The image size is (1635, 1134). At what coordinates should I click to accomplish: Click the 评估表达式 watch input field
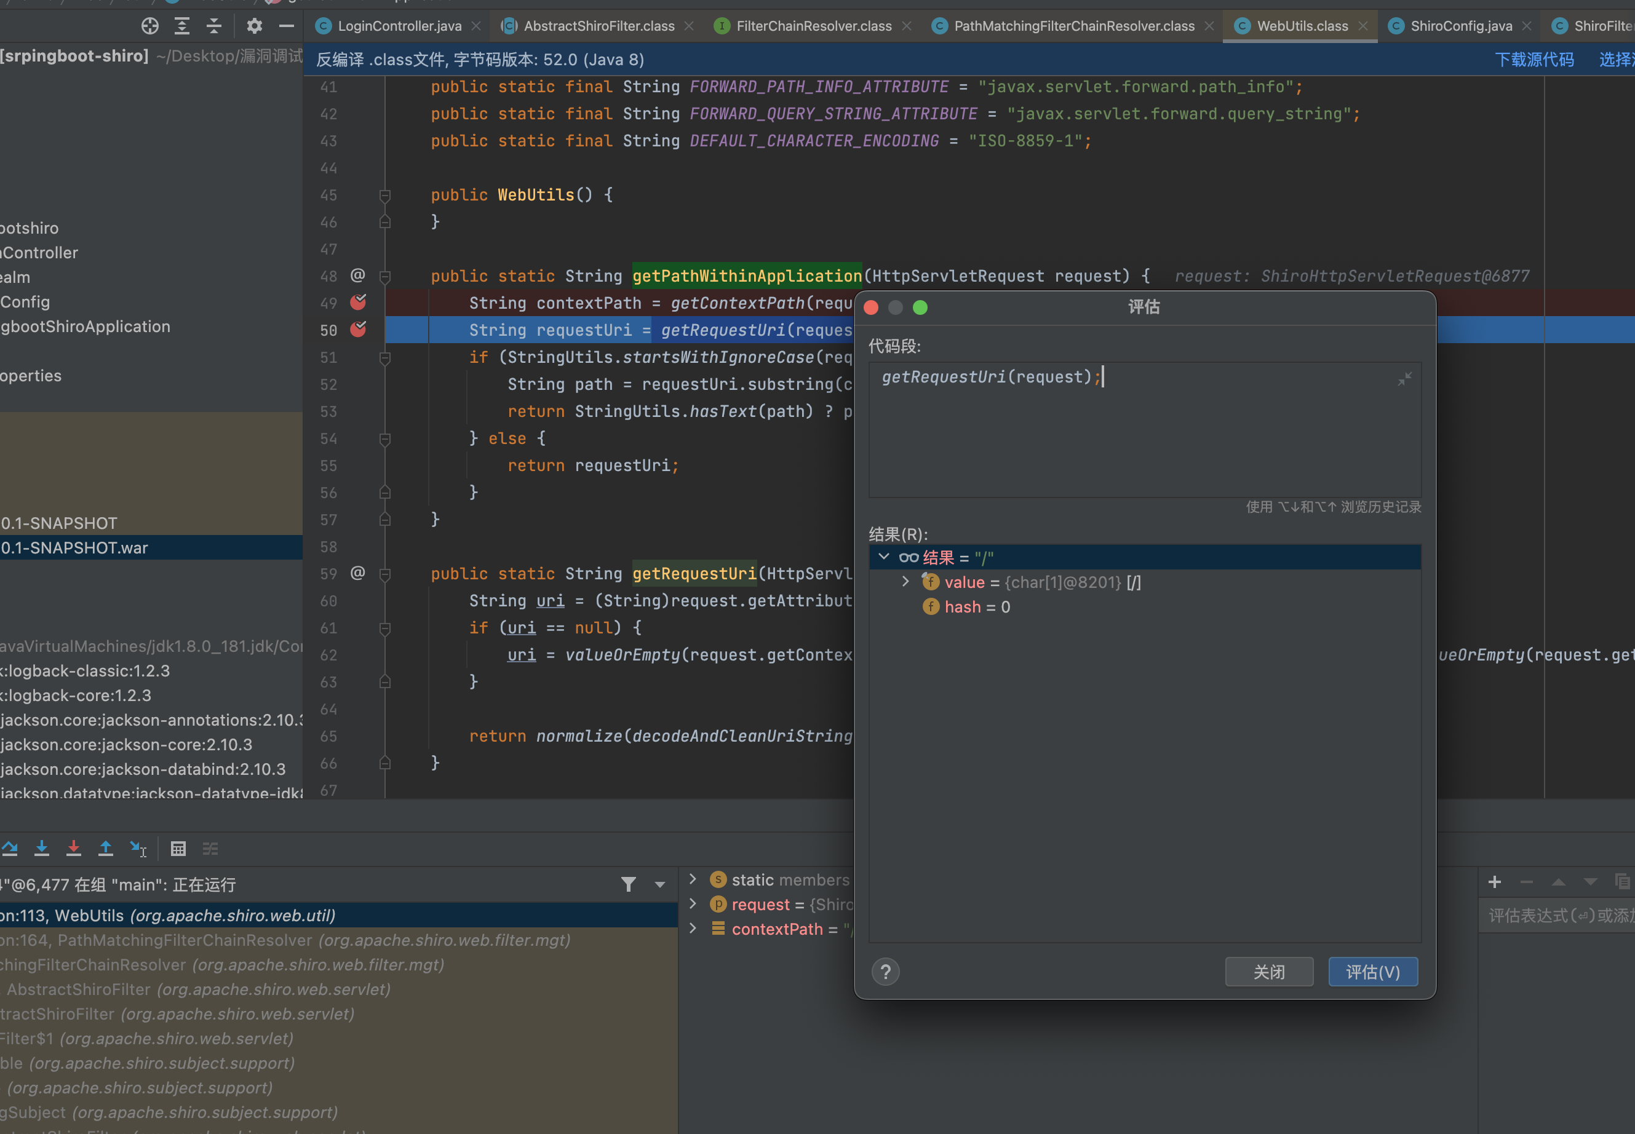[x=1556, y=915]
